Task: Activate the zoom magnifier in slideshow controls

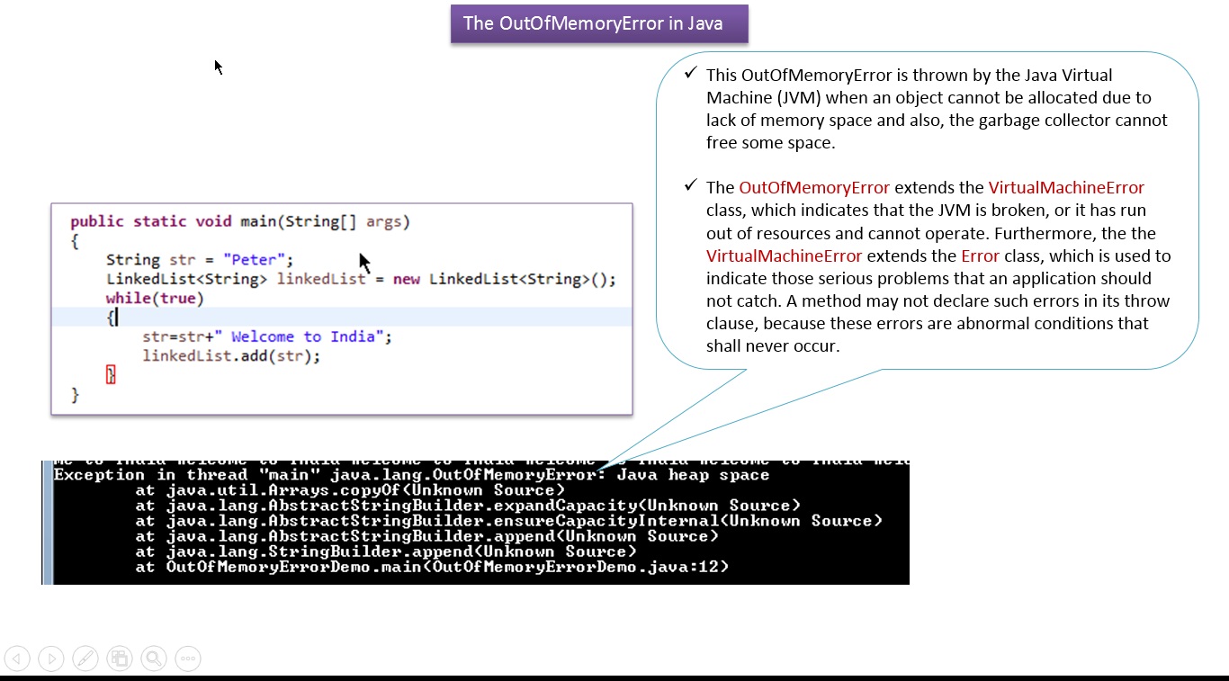Action: 154,659
